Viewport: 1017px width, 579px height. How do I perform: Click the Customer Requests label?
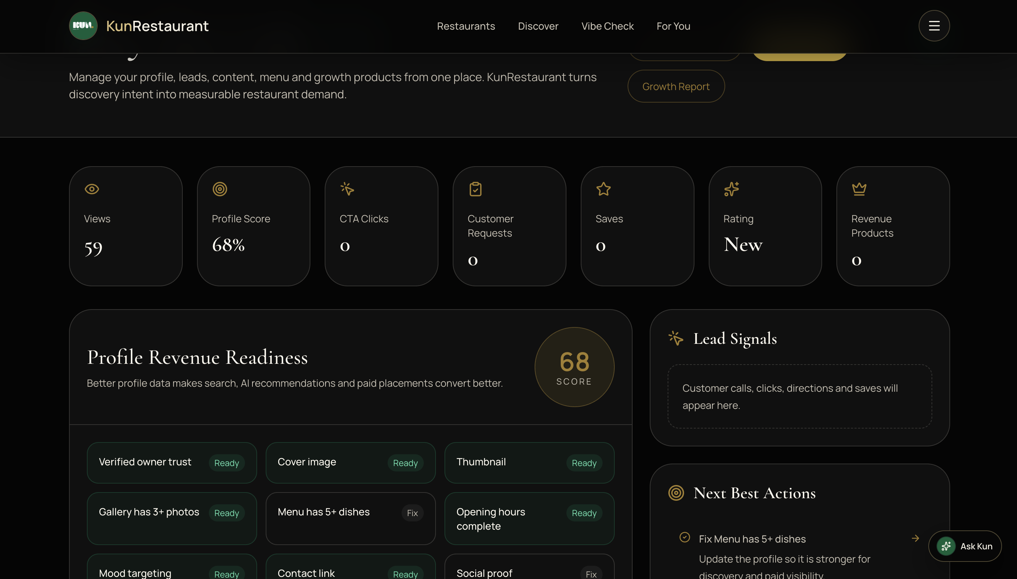point(490,226)
